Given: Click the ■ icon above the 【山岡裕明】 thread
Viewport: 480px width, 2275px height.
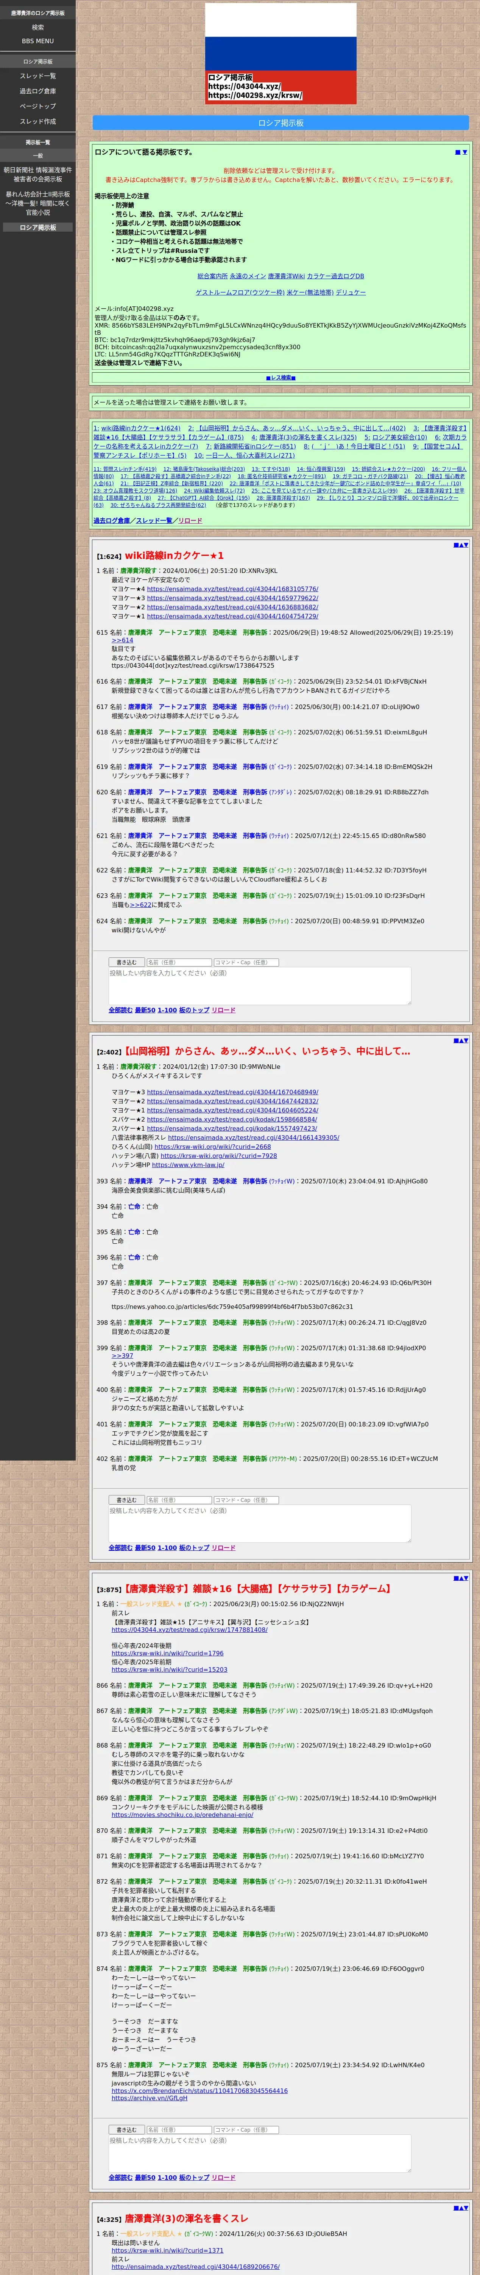Looking at the screenshot, I should click(455, 1040).
